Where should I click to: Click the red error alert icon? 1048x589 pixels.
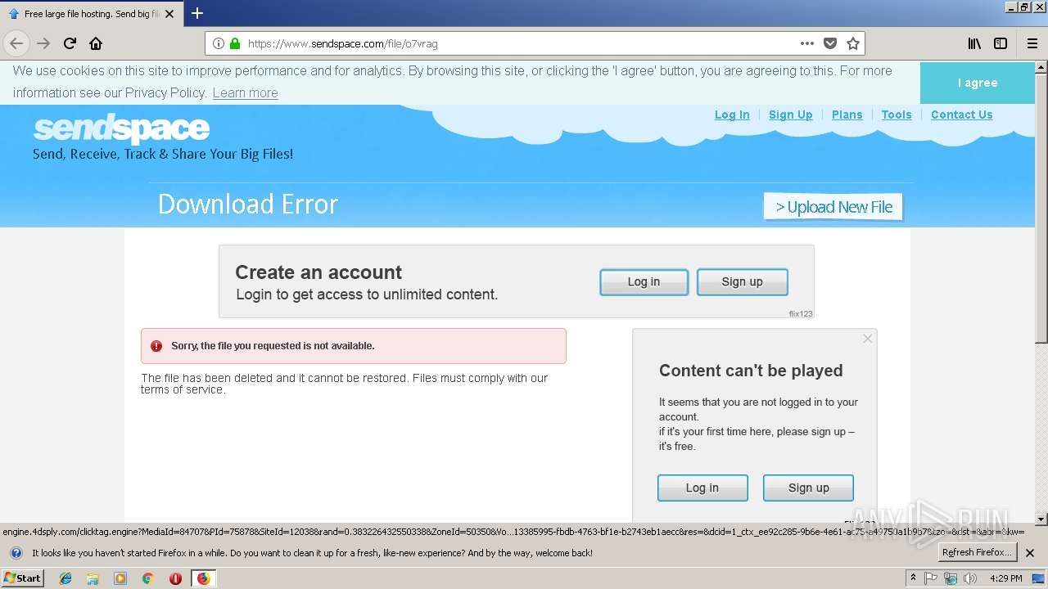[156, 346]
